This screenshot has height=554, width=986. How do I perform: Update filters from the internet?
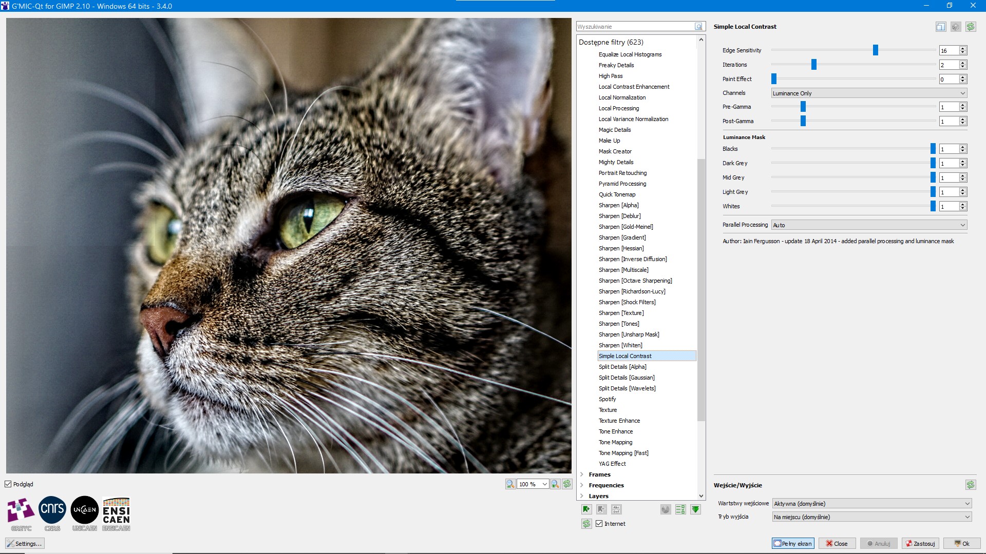pyautogui.click(x=587, y=524)
